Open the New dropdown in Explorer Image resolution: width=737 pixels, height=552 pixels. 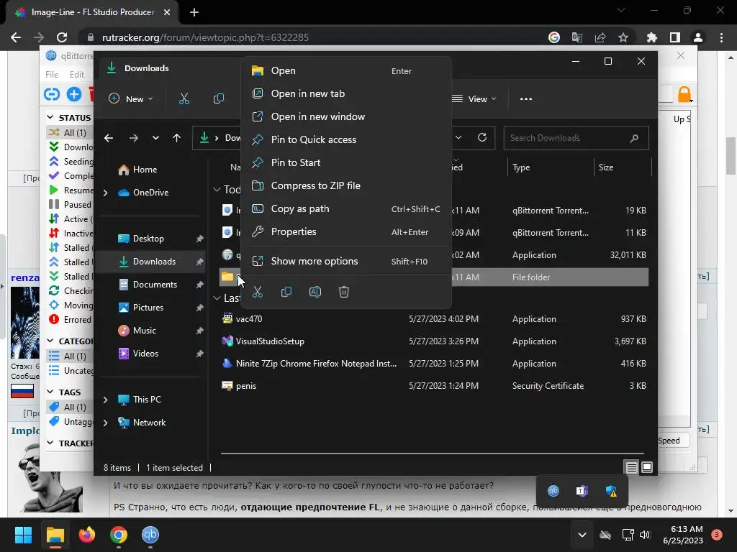pos(131,99)
